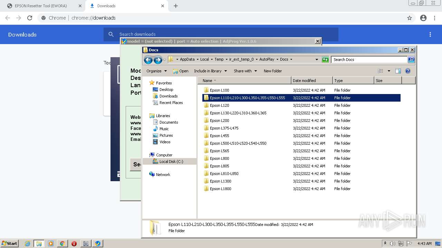The image size is (442, 248).
Task: Open the Include in library menu
Action: click(x=210, y=71)
